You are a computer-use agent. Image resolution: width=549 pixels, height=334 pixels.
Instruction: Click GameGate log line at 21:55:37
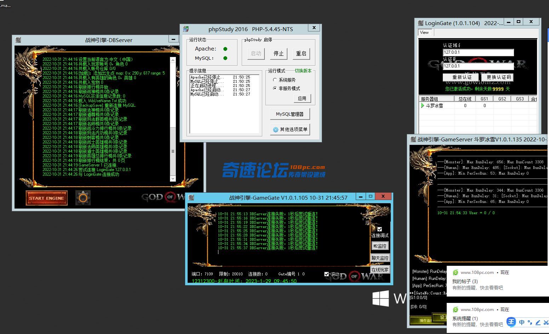268,248
